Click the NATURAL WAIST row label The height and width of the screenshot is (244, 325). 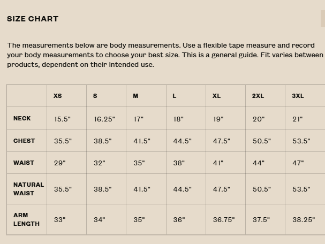[28, 189]
